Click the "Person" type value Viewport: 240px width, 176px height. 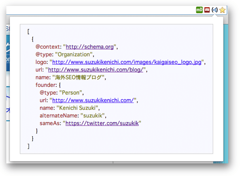click(71, 93)
